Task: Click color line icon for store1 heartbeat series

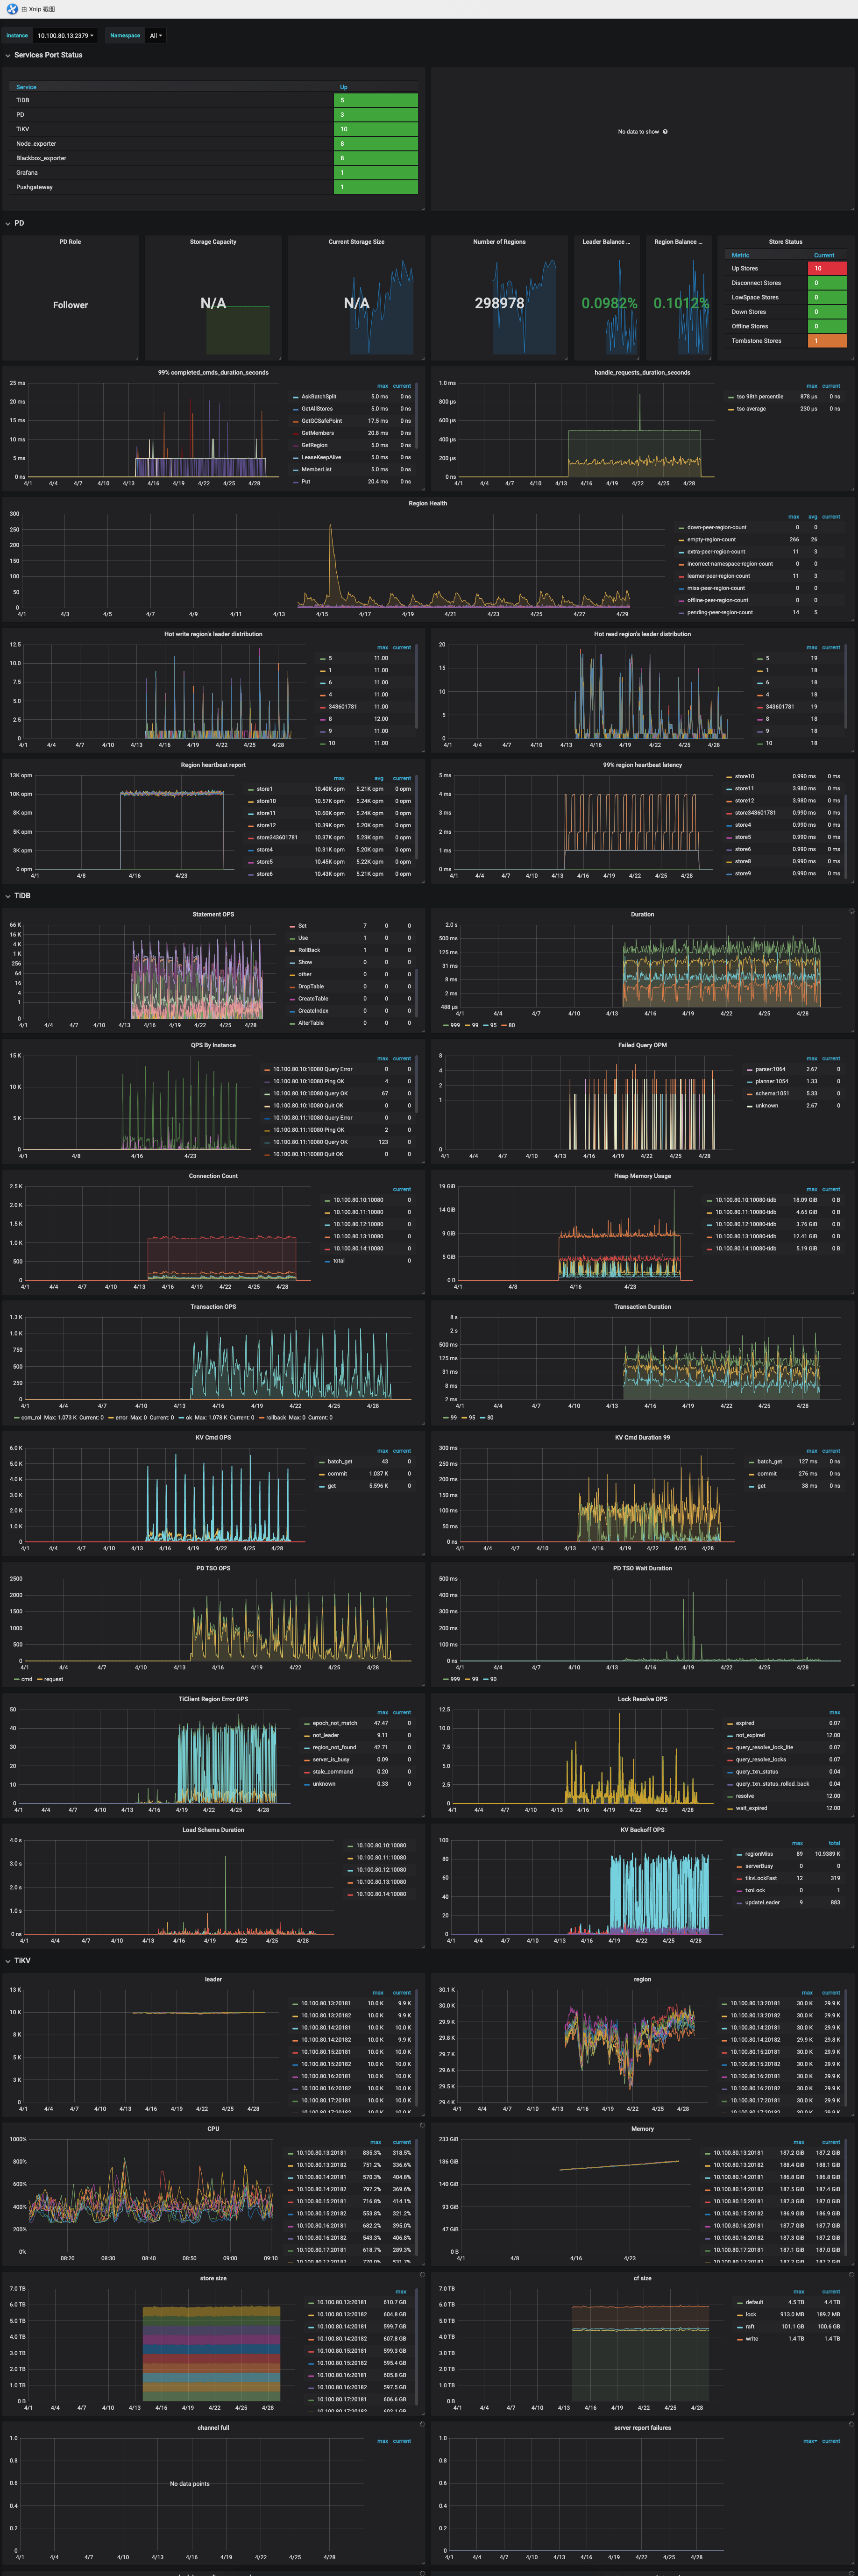Action: [251, 789]
